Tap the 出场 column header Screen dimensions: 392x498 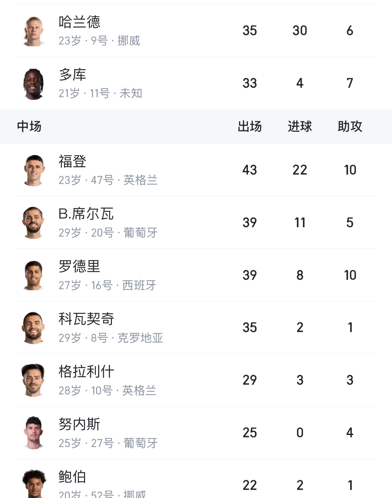pyautogui.click(x=250, y=127)
